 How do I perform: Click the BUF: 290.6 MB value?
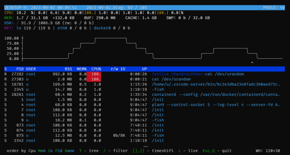pos(100,18)
